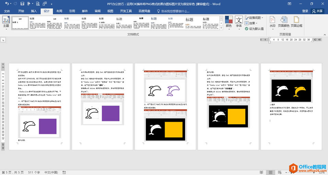Click 登录 sign-in link
The height and width of the screenshot is (175, 328).
coord(305,11)
